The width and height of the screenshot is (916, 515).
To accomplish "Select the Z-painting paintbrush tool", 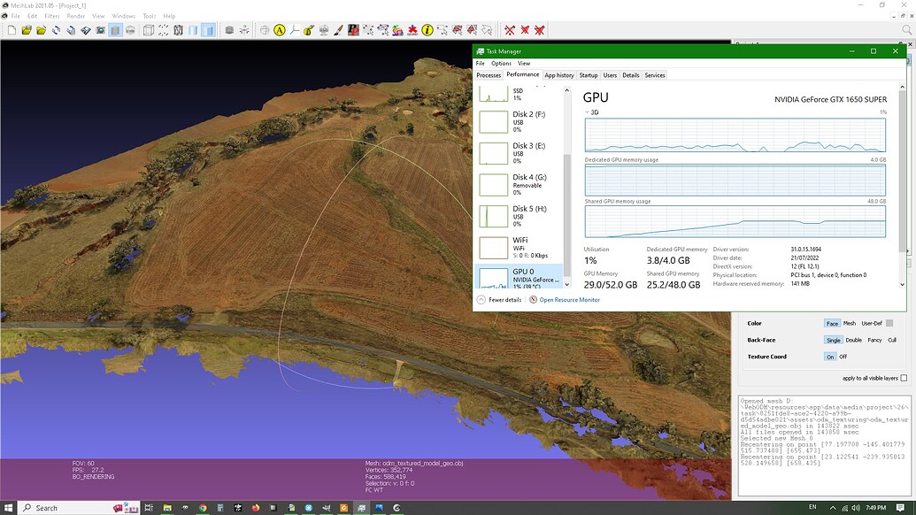I will click(x=338, y=29).
